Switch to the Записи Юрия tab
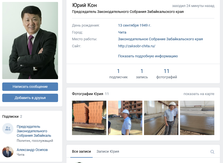 tap(108, 152)
